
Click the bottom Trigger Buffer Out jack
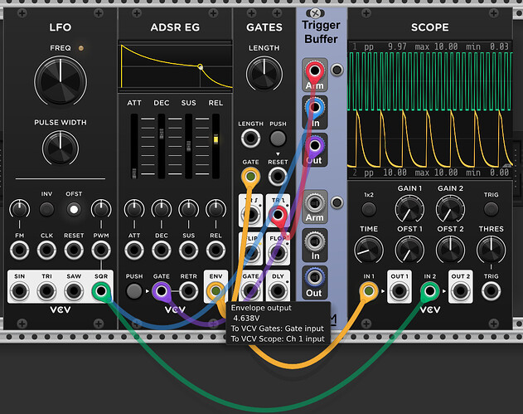(314, 277)
